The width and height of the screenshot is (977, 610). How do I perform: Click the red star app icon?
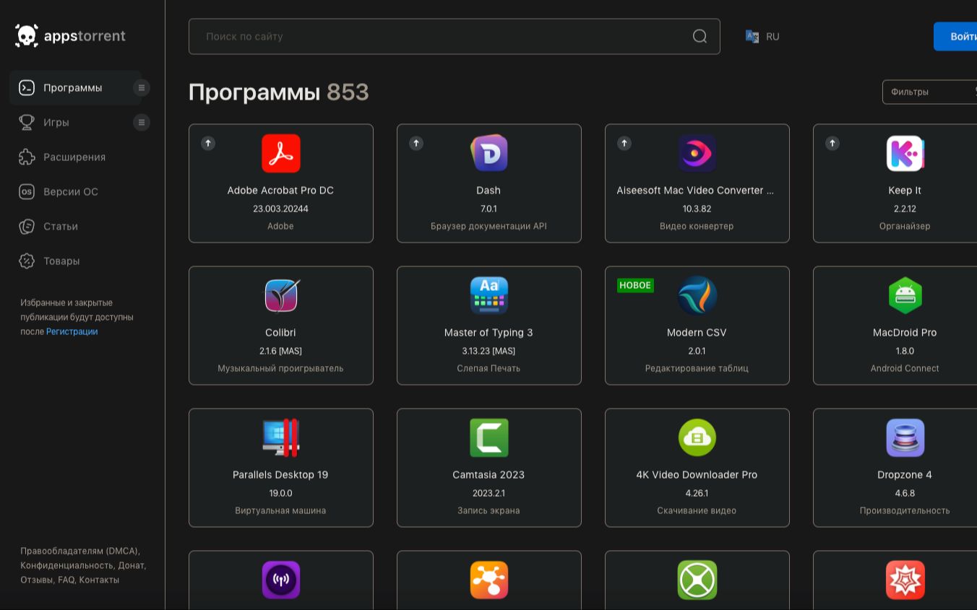click(905, 580)
